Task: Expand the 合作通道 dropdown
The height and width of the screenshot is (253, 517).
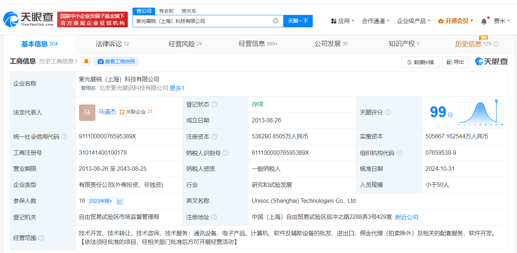Action: click(x=376, y=21)
